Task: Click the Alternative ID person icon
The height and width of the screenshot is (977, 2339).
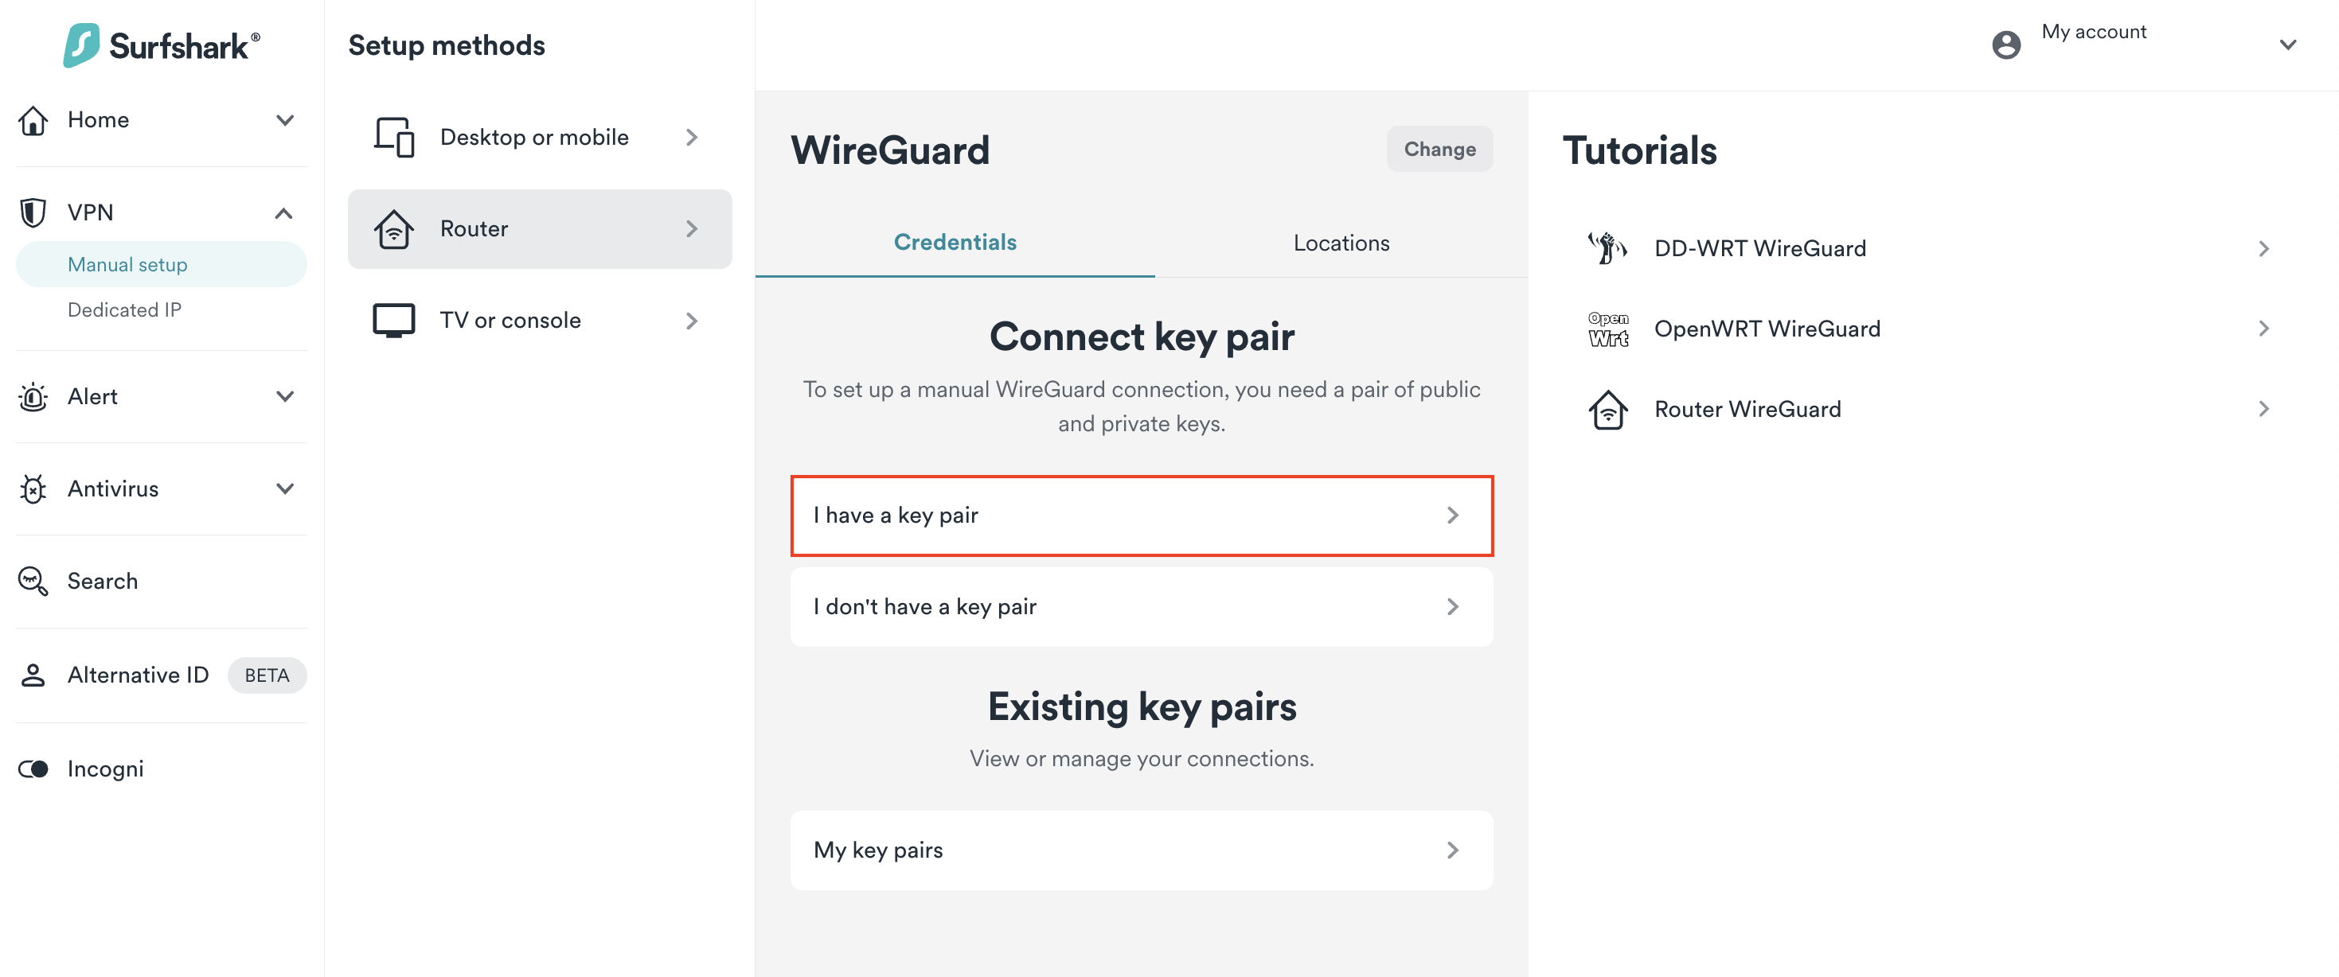Action: pos(33,675)
